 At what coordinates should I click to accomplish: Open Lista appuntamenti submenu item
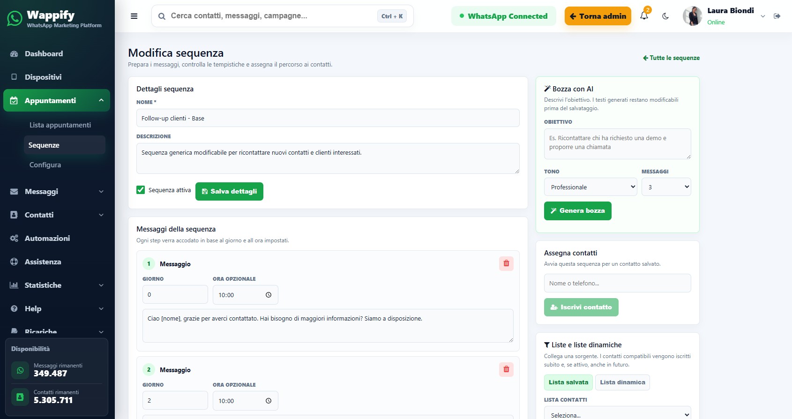pyautogui.click(x=60, y=125)
